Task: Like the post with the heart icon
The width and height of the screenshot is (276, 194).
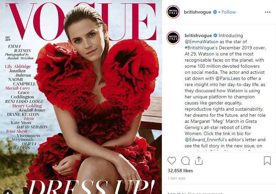Action: point(172,161)
